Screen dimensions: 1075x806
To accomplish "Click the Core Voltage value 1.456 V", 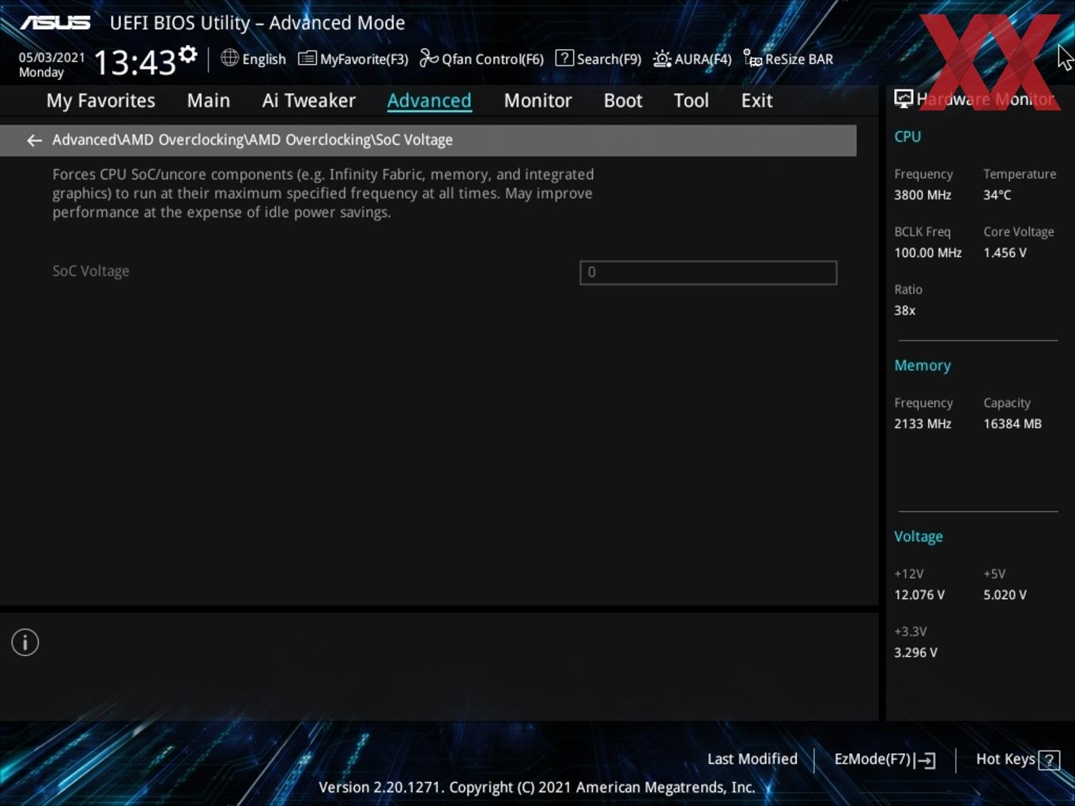I will coord(1005,253).
